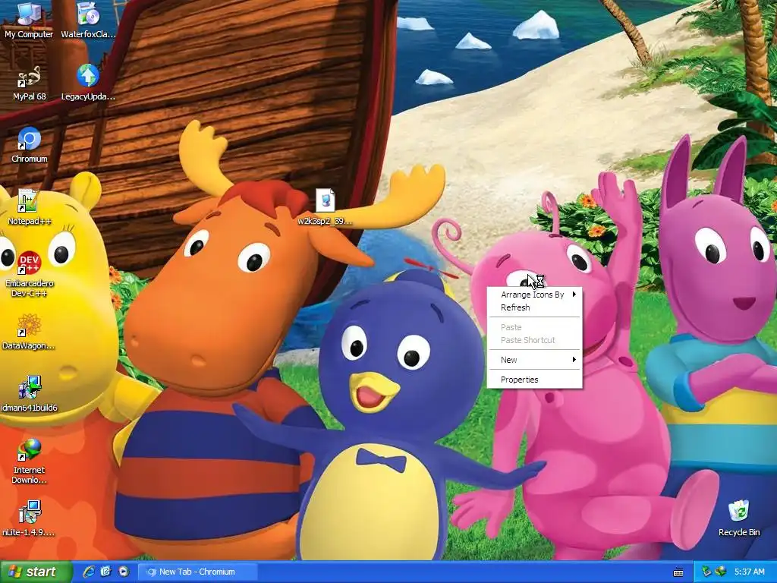Image resolution: width=777 pixels, height=583 pixels.
Task: Click the 5:37 AM clock
Action: pos(749,572)
